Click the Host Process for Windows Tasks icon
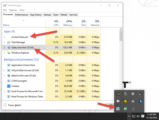 pos(9,97)
